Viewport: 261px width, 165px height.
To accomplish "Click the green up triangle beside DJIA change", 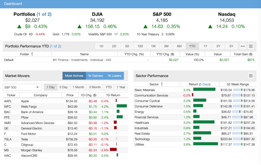I will [80, 27].
